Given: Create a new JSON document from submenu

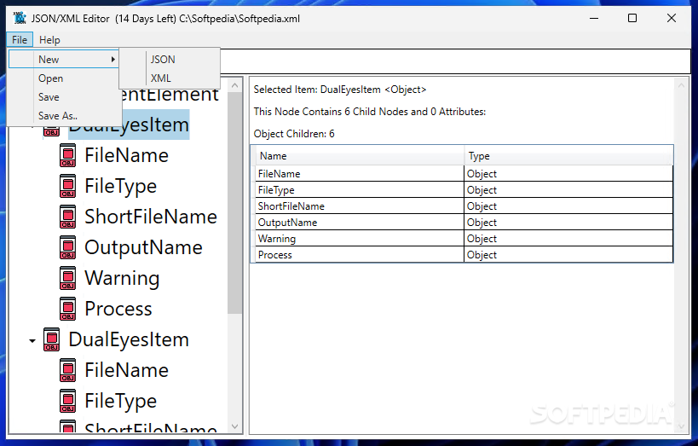Looking at the screenshot, I should click(170, 59).
